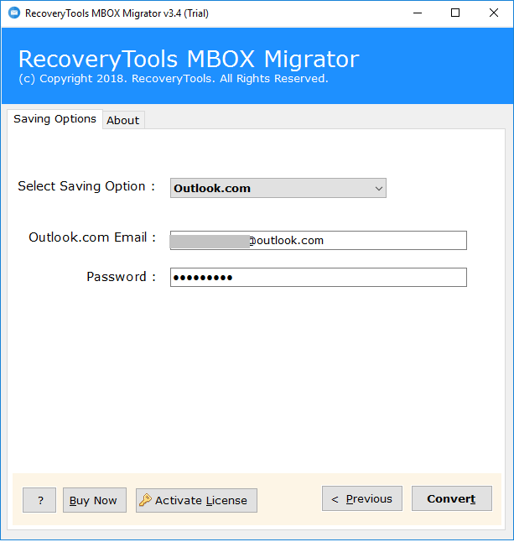Click the copyright 2018 RecoveryTools text
514x542 pixels.
174,79
